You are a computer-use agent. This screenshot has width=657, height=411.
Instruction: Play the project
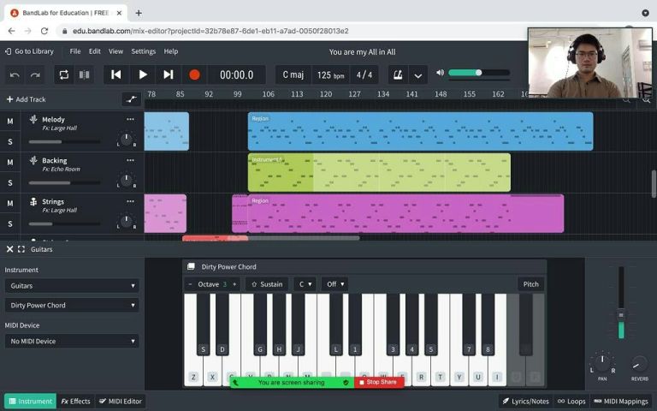click(143, 74)
